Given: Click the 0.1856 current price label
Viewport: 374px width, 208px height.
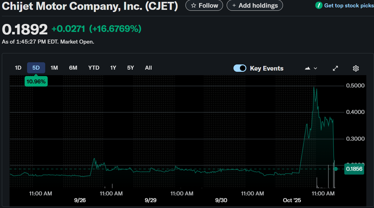Looking at the screenshot, I should (x=354, y=169).
